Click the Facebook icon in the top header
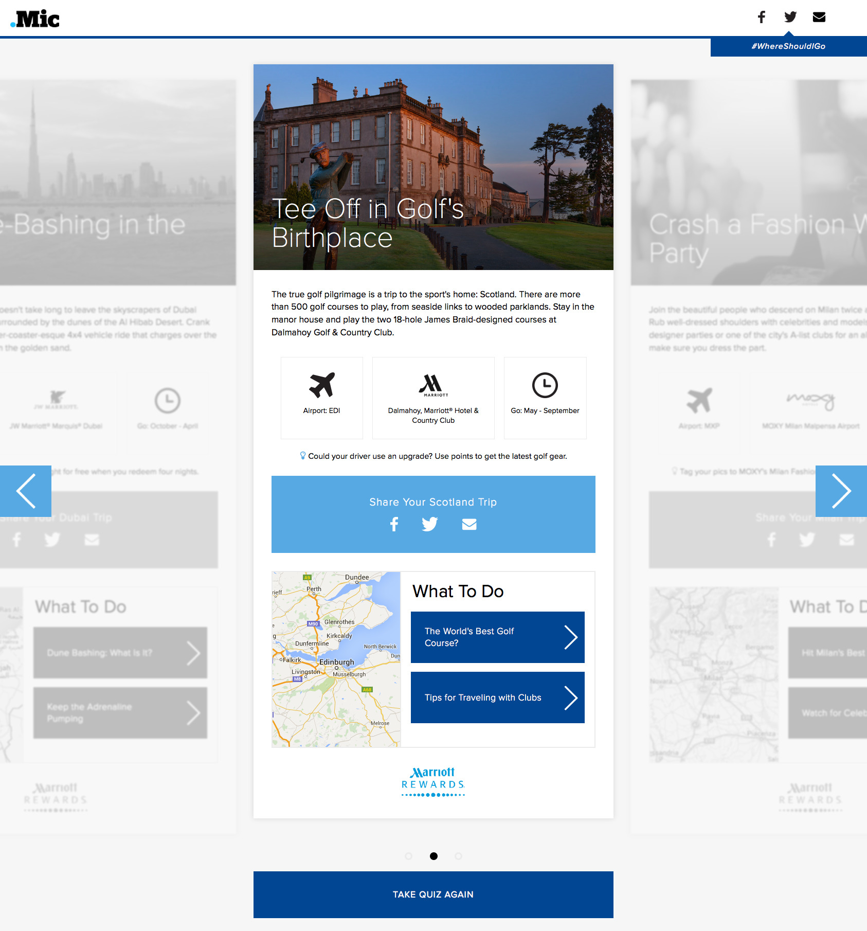 [761, 17]
